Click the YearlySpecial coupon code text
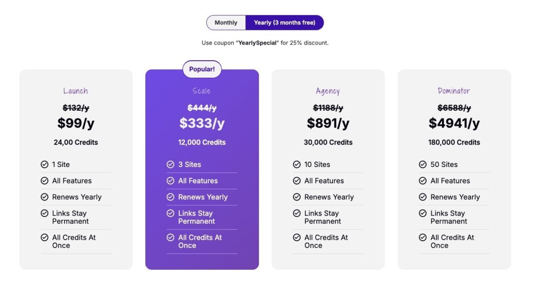535x284 pixels. 258,43
